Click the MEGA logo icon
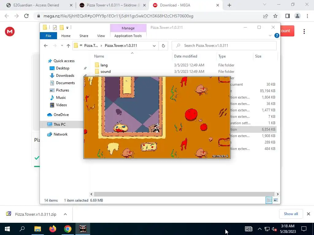The height and width of the screenshot is (235, 314). 10,32
